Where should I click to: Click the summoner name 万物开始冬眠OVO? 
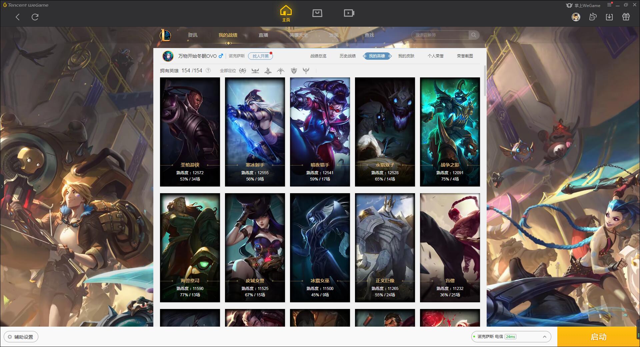(197, 56)
